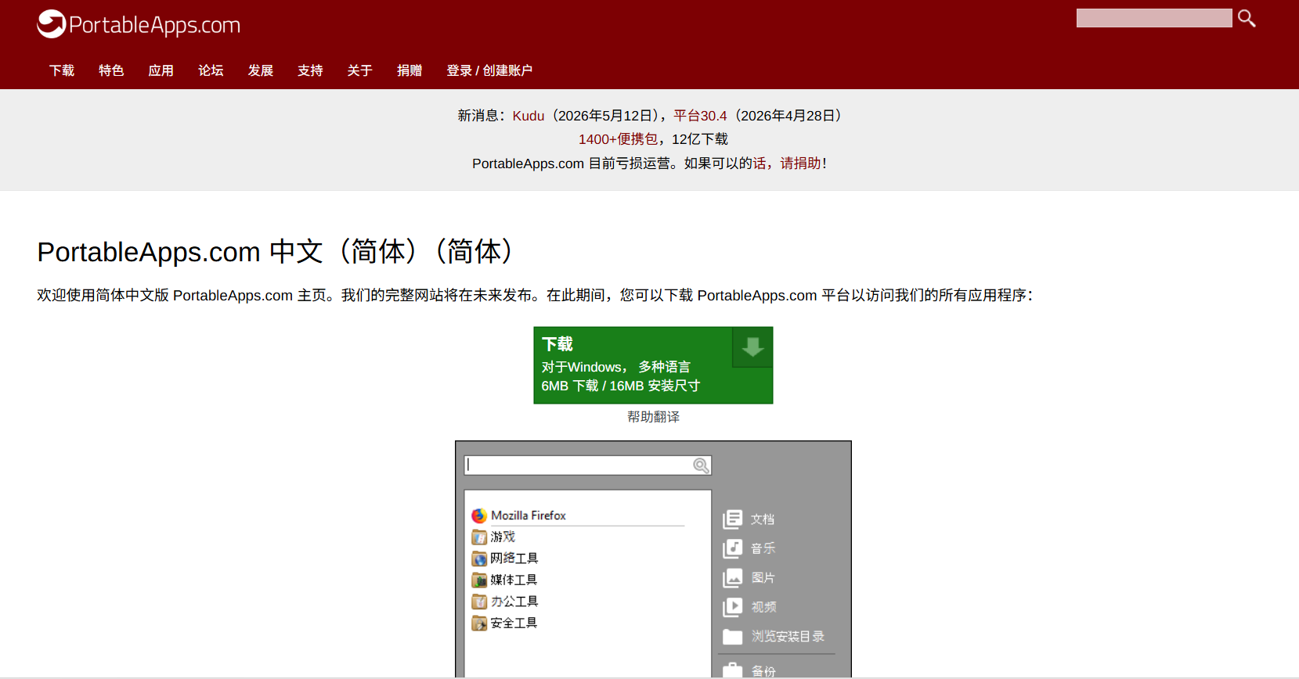
Task: Click the 文档 label in right panel
Action: [x=763, y=519]
